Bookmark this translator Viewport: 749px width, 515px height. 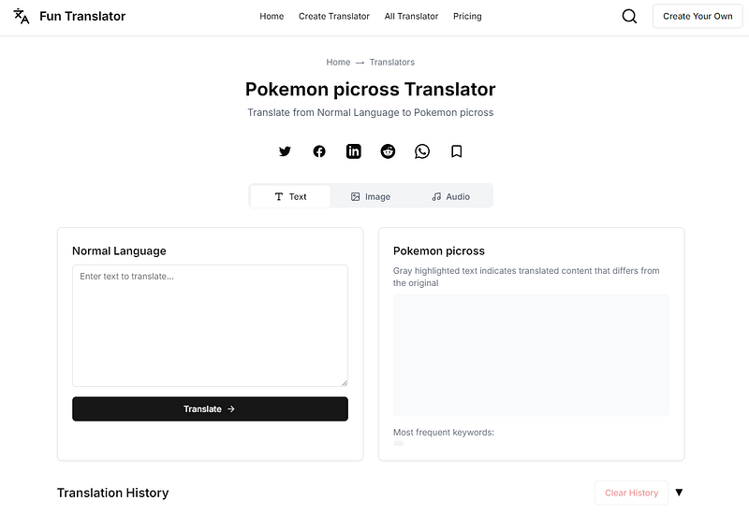coord(457,151)
